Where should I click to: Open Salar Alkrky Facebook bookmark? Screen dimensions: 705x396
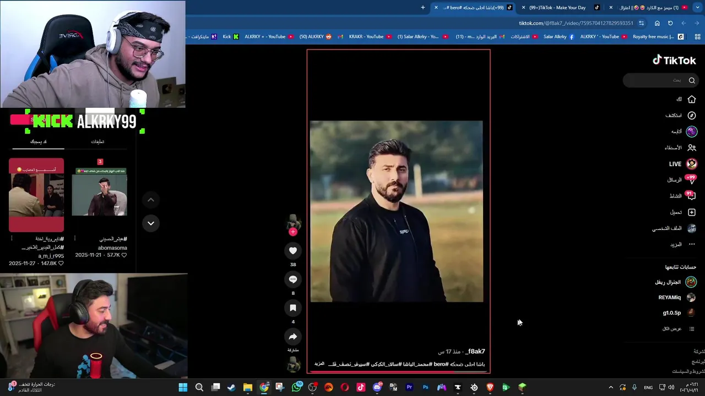pyautogui.click(x=558, y=37)
